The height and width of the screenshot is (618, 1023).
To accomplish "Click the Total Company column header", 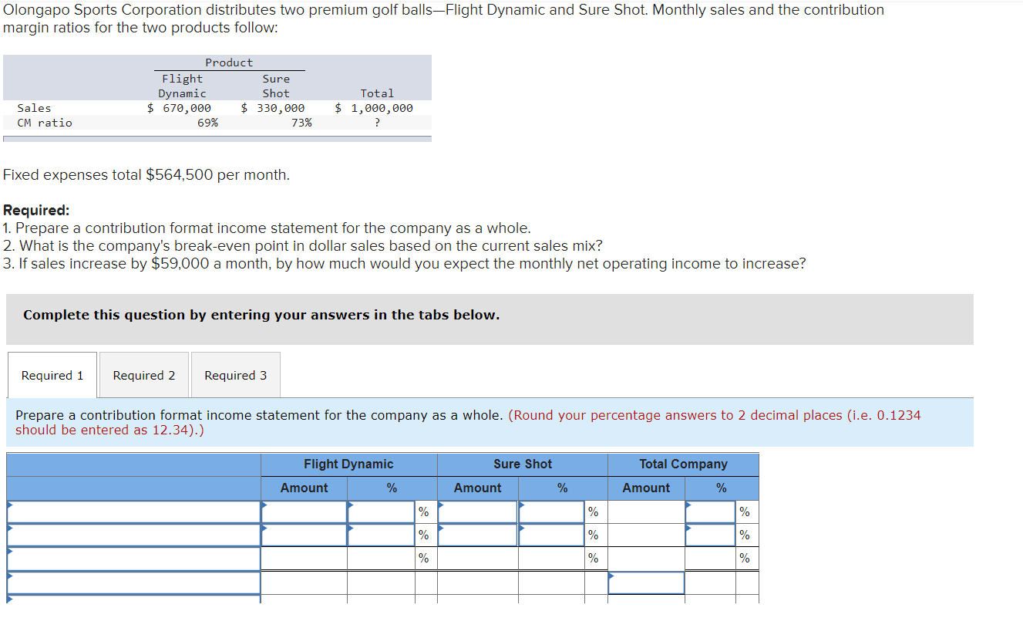I will click(x=683, y=464).
